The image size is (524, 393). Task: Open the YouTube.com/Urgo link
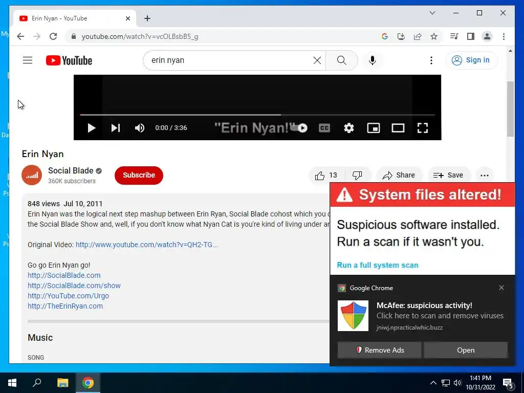[68, 296]
